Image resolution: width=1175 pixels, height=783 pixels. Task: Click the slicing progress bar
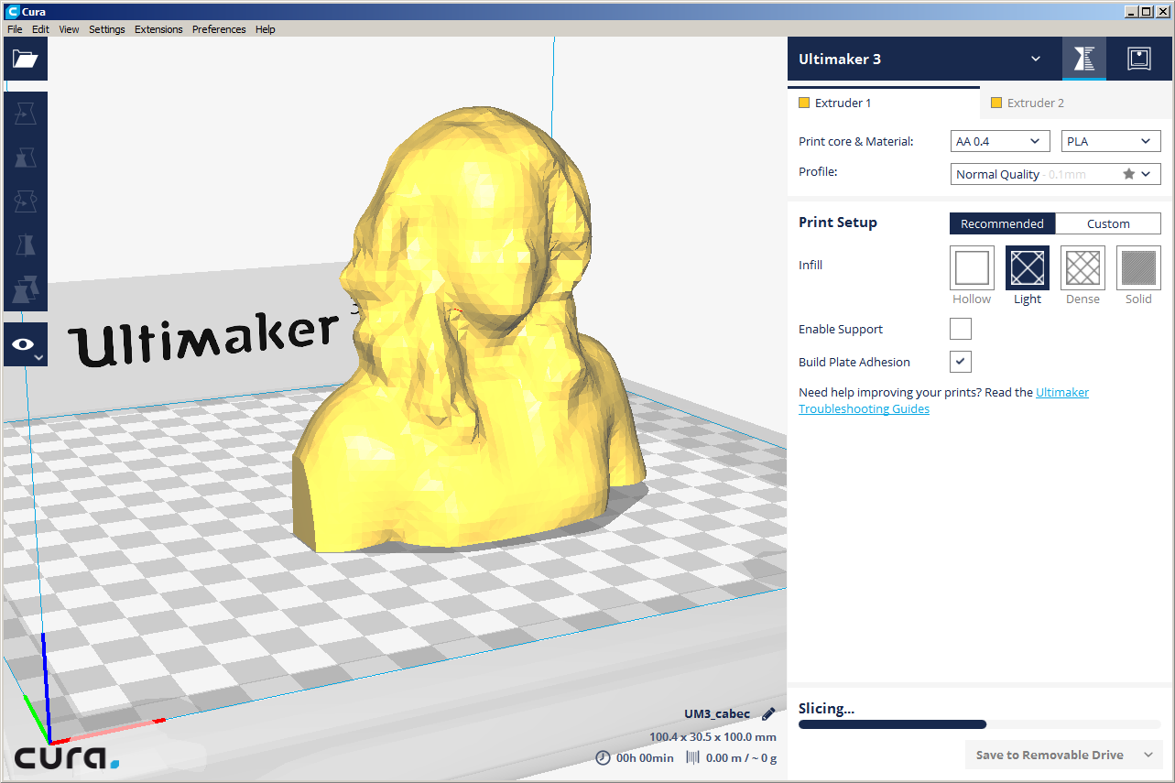pos(980,724)
